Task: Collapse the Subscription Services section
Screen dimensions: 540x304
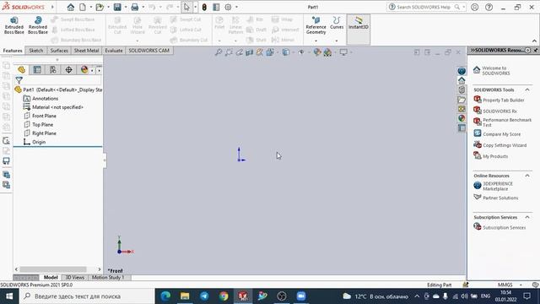Action: [x=527, y=217]
